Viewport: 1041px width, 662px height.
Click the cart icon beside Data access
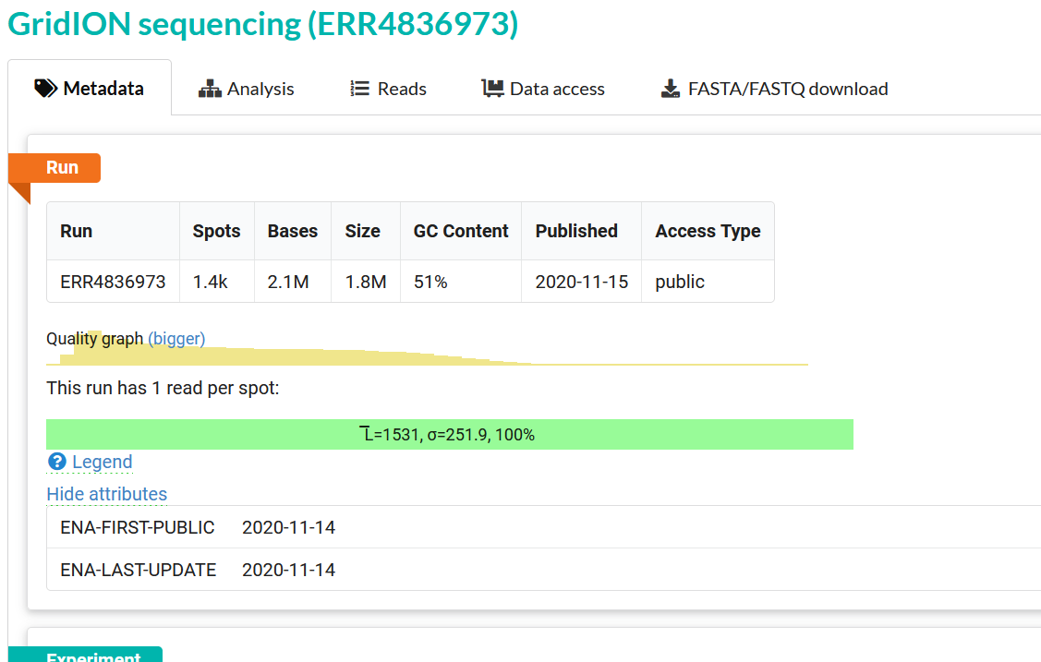coord(492,89)
